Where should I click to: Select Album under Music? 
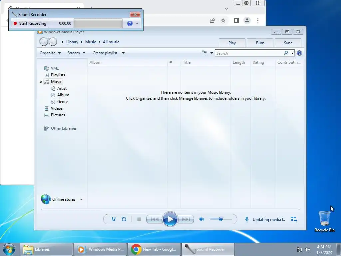click(x=60, y=95)
